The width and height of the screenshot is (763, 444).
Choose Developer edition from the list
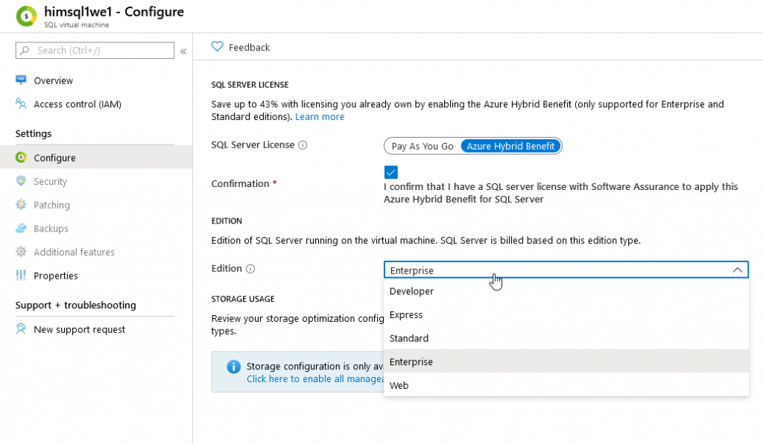[566, 291]
